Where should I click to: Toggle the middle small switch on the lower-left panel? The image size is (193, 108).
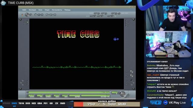click(x=21, y=82)
